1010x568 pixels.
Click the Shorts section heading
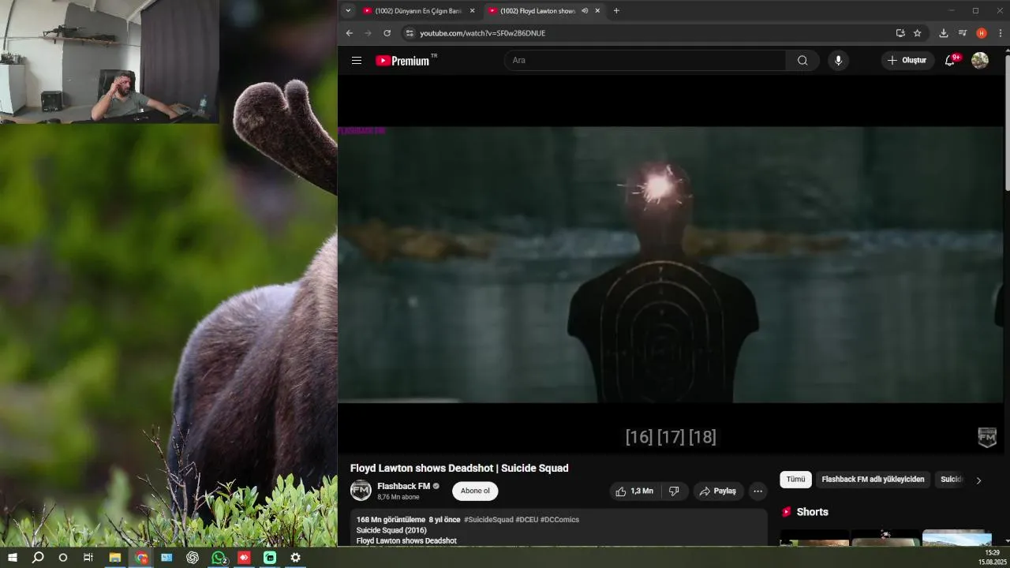812,512
